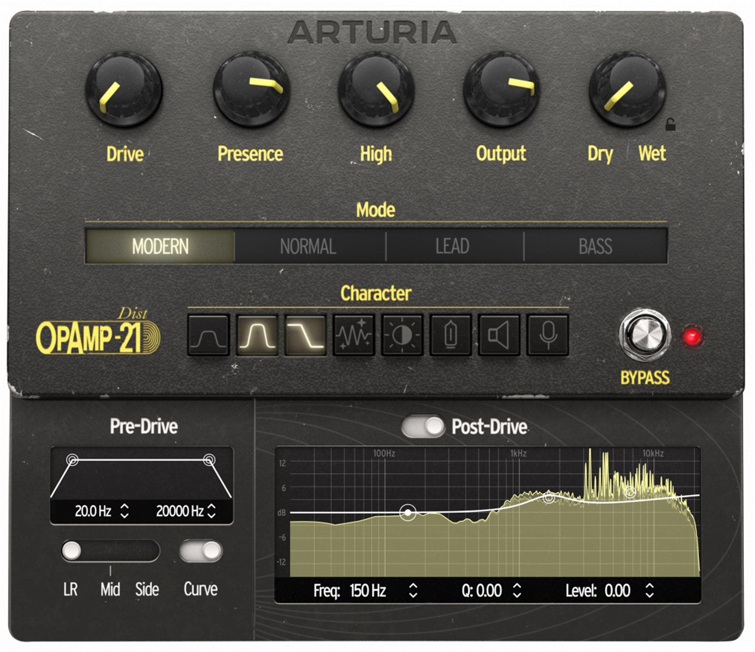Image resolution: width=755 pixels, height=652 pixels.
Task: Step the Freq 150 Hz arrows
Action: click(x=413, y=590)
